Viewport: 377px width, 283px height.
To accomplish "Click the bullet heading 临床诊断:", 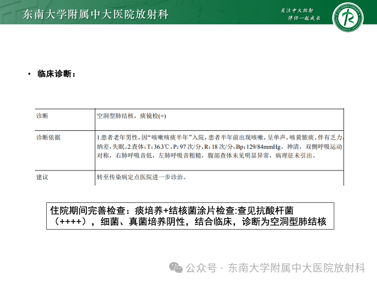I will pos(57,74).
